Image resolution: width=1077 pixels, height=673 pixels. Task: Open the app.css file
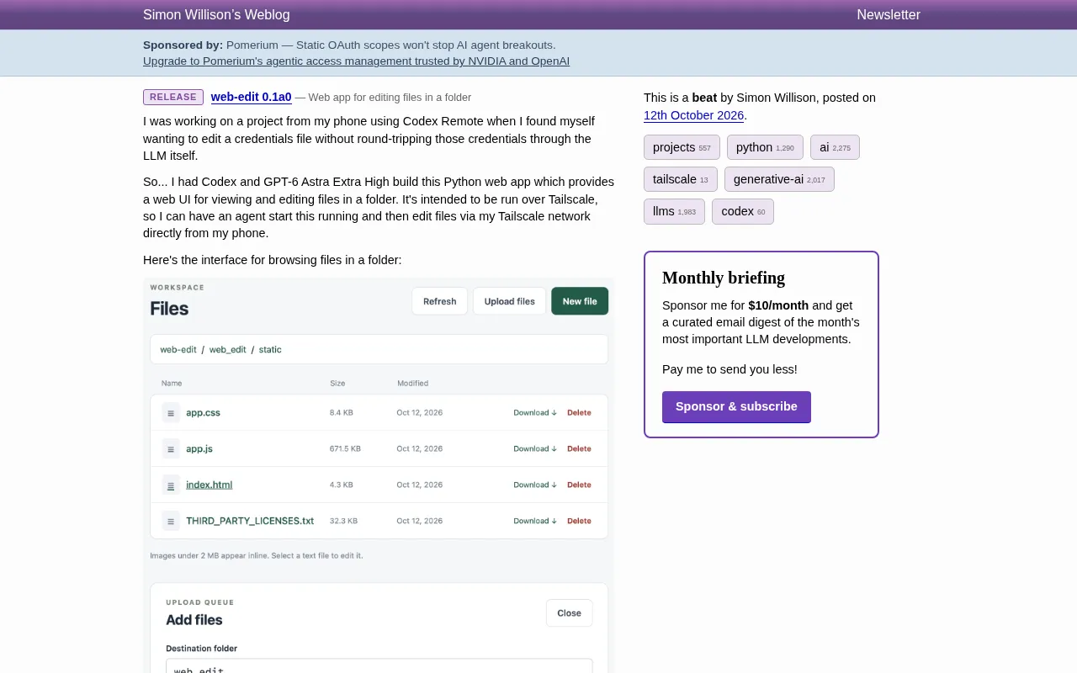click(203, 413)
